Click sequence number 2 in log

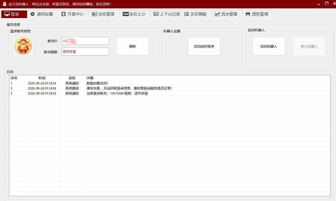pos(11,88)
